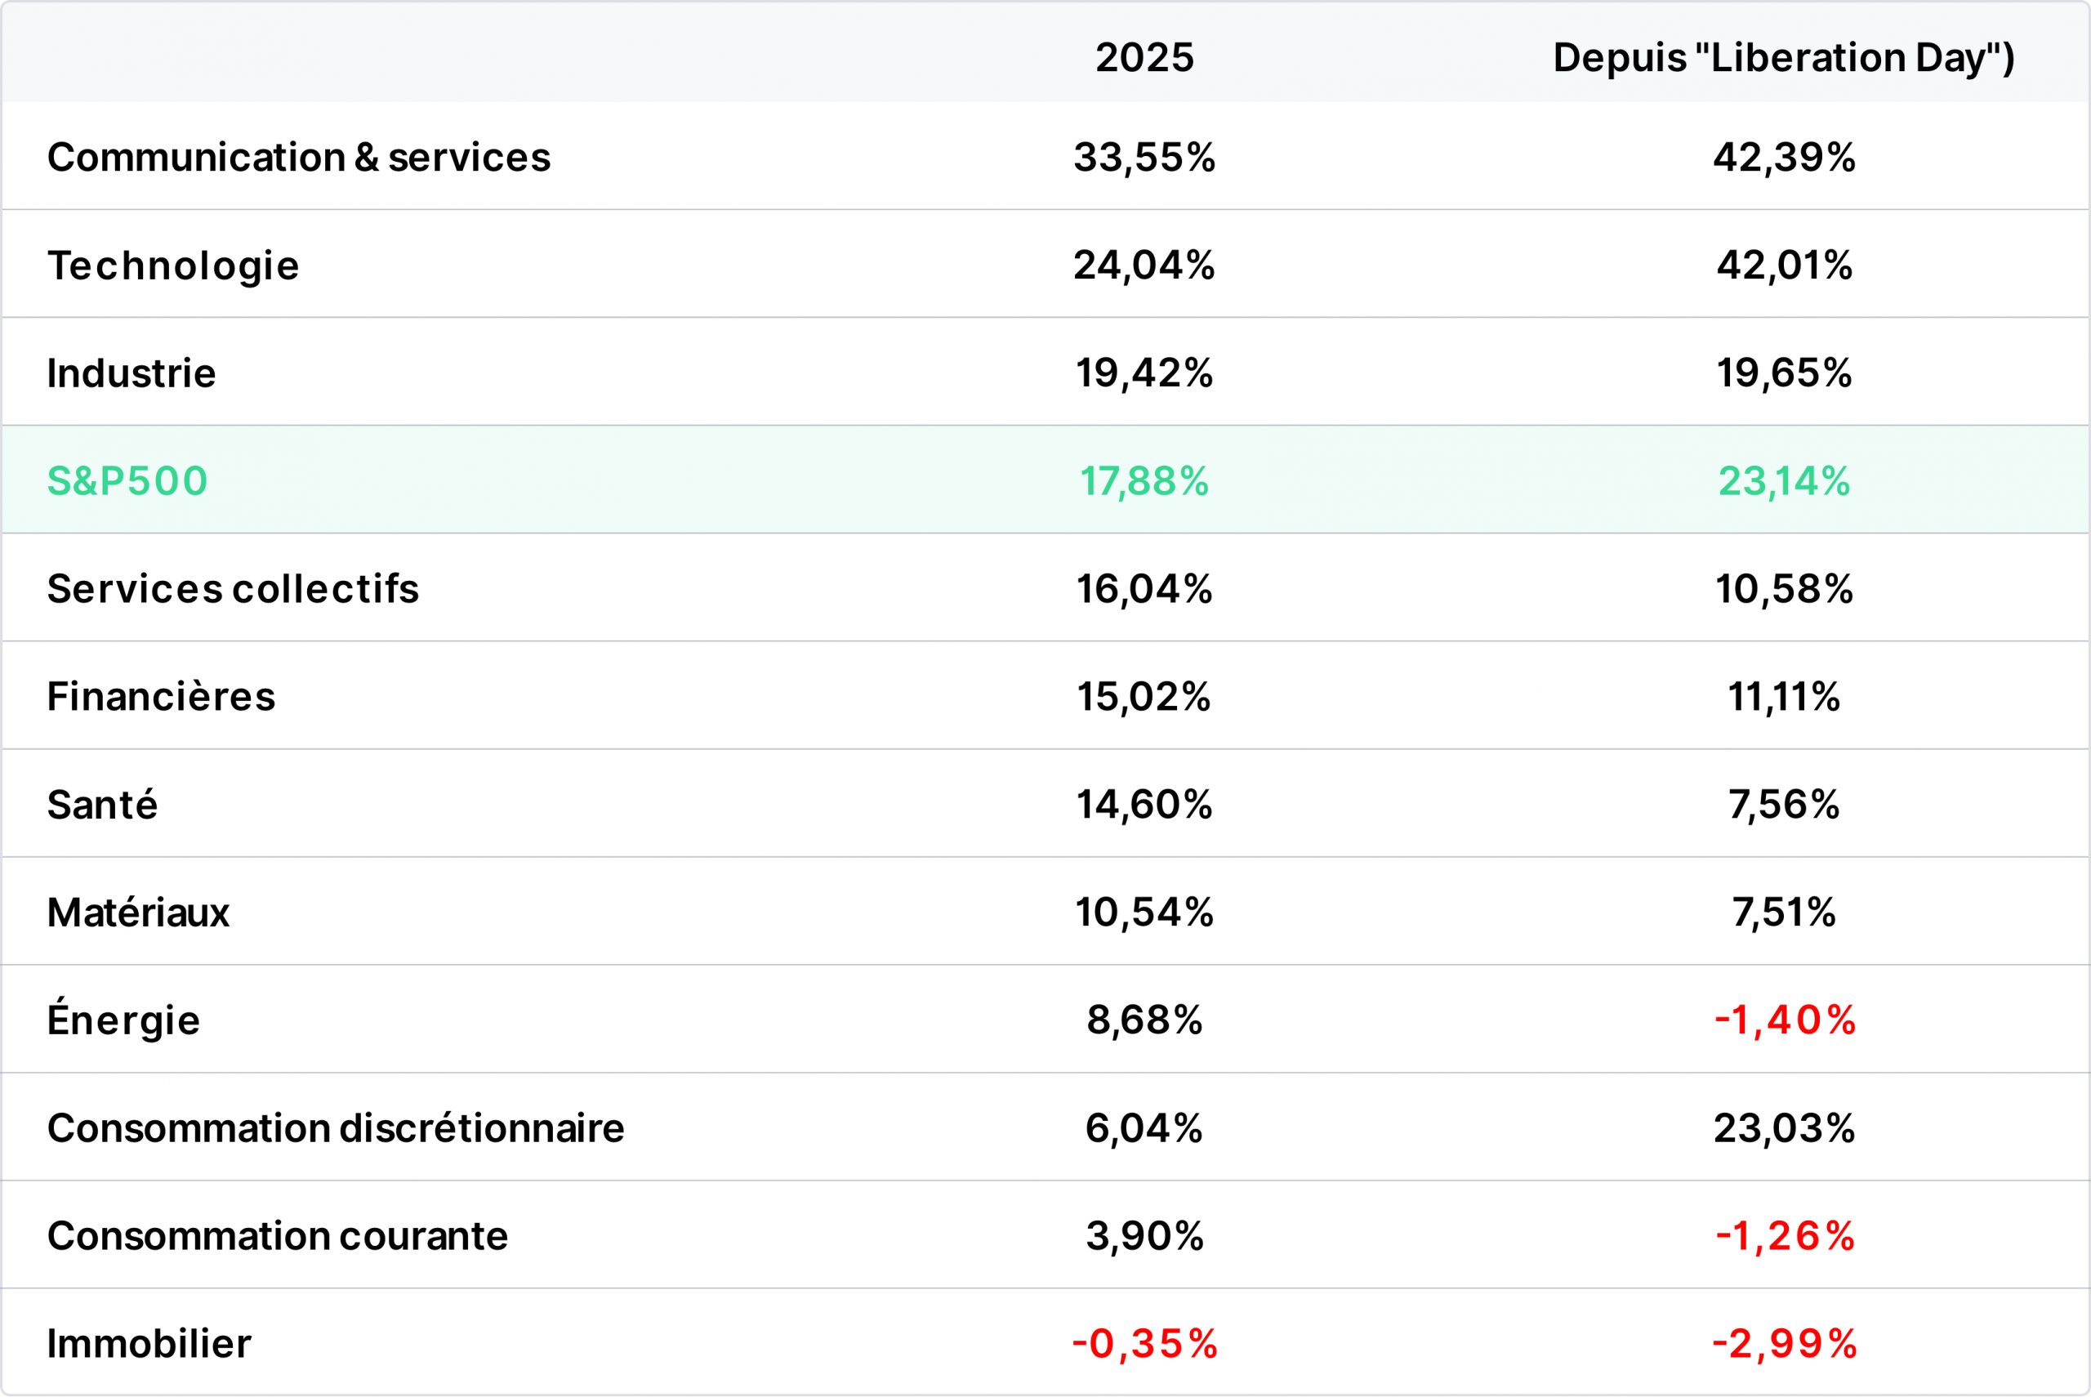Select the Consommation courante label
Image resolution: width=2091 pixels, height=1397 pixels.
[278, 1236]
